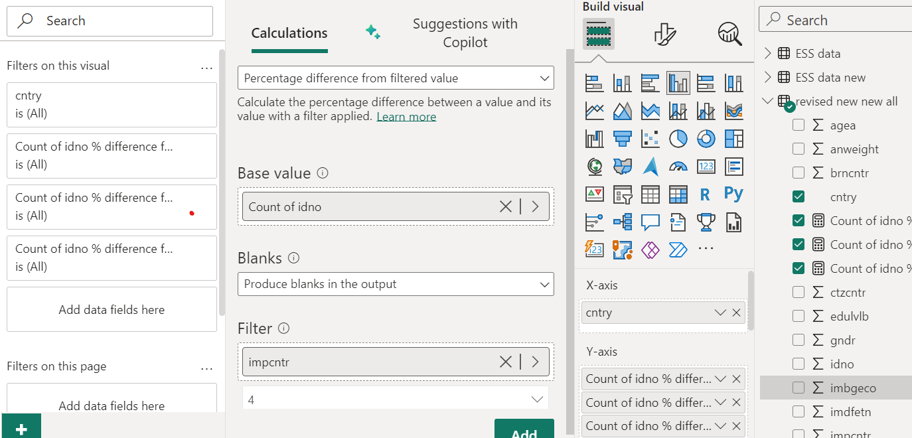
Task: Choose the Area chart visual
Action: [622, 111]
